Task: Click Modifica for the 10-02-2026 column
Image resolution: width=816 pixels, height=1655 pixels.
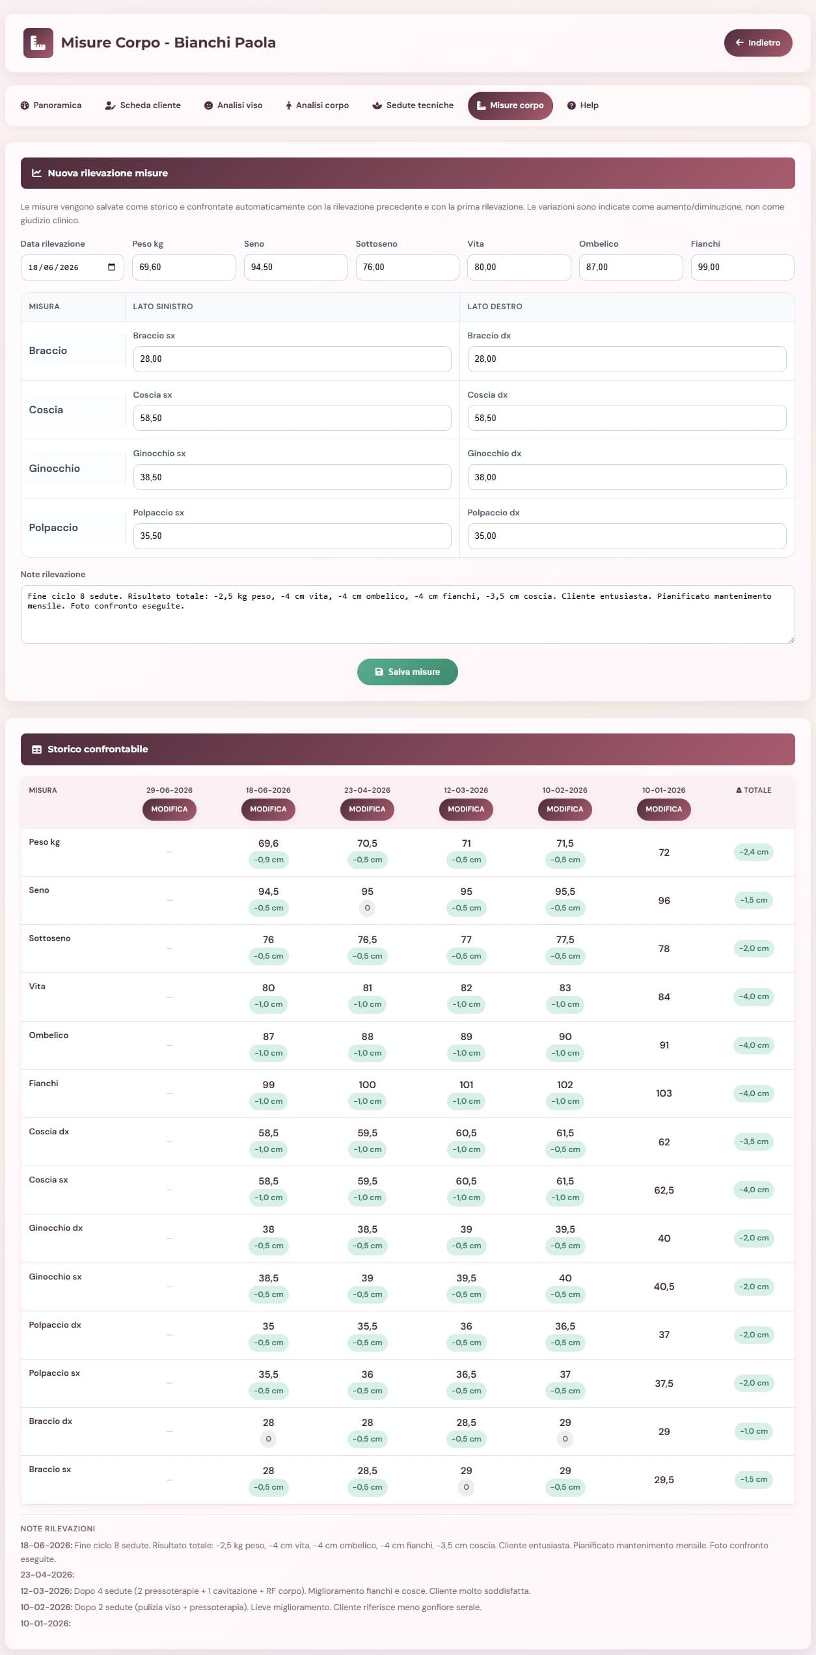Action: [565, 810]
